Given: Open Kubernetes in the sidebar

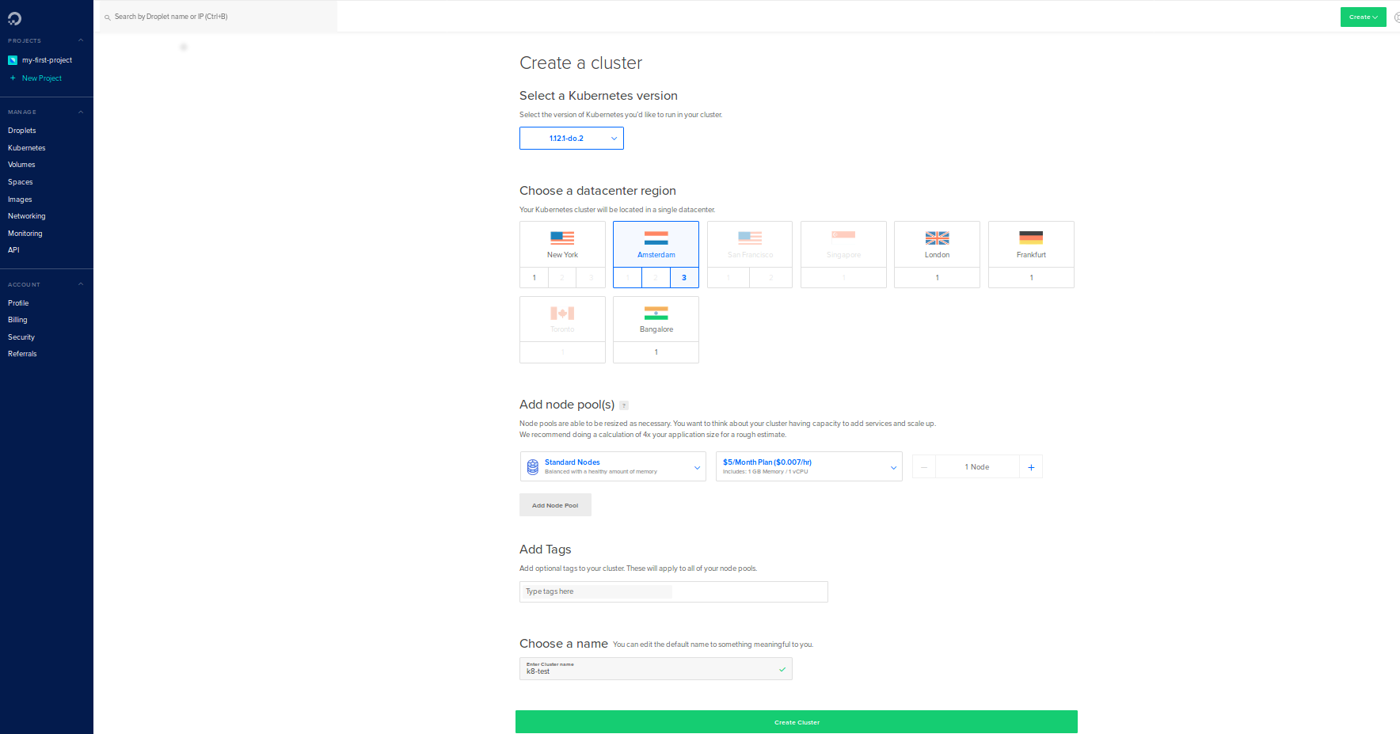Looking at the screenshot, I should pos(27,148).
